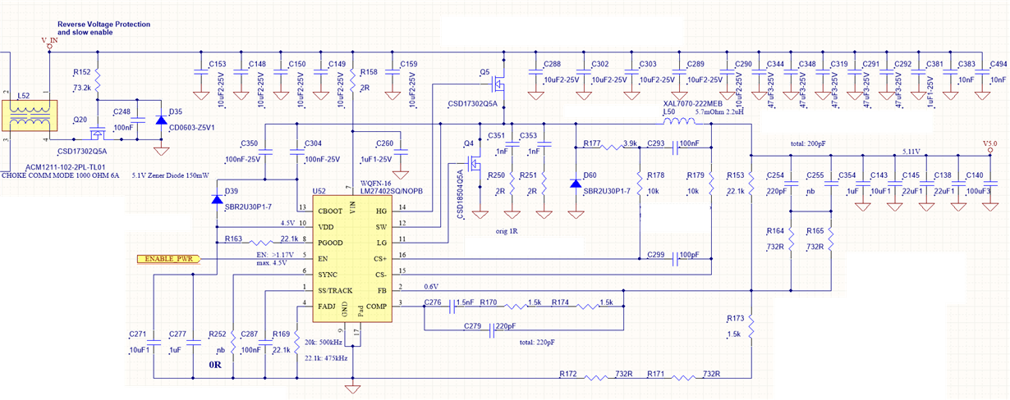Pick capacitor C288 symbol
Image resolution: width=1010 pixels, height=400 pixels.
[535, 73]
